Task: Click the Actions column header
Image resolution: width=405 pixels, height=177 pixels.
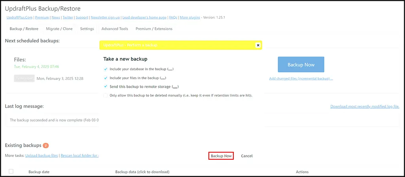Action: pyautogui.click(x=302, y=171)
